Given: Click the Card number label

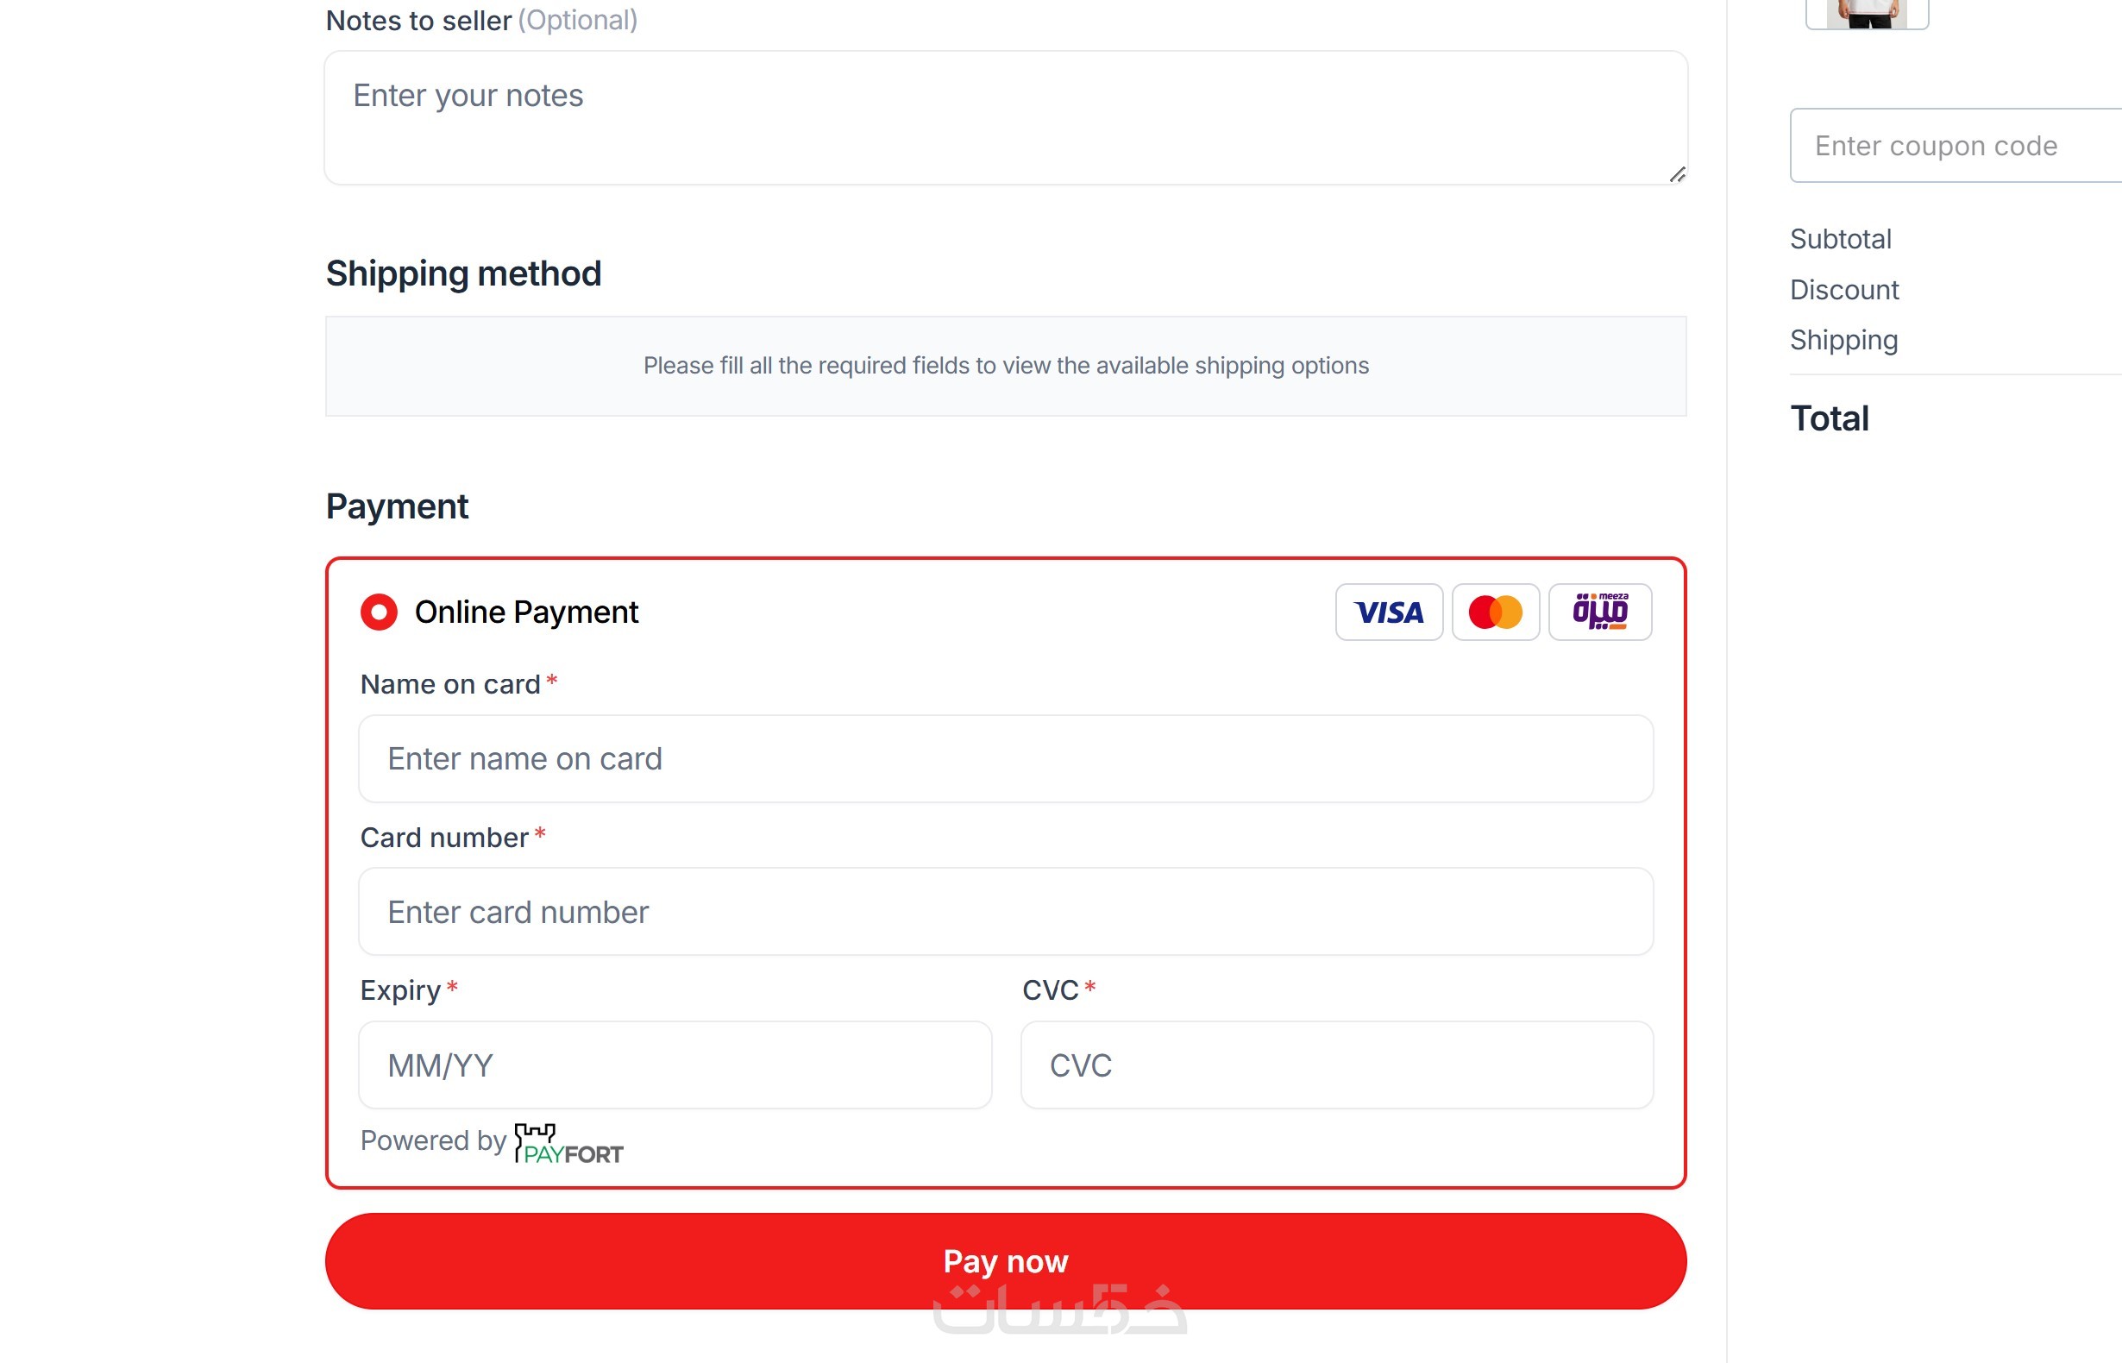Looking at the screenshot, I should [x=443, y=838].
